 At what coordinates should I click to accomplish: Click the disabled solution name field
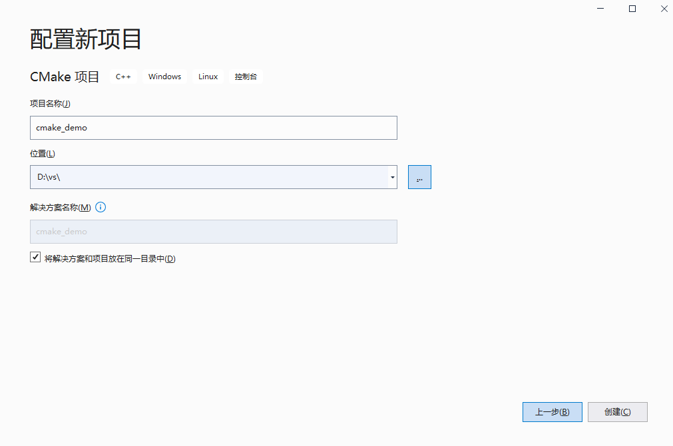[213, 232]
